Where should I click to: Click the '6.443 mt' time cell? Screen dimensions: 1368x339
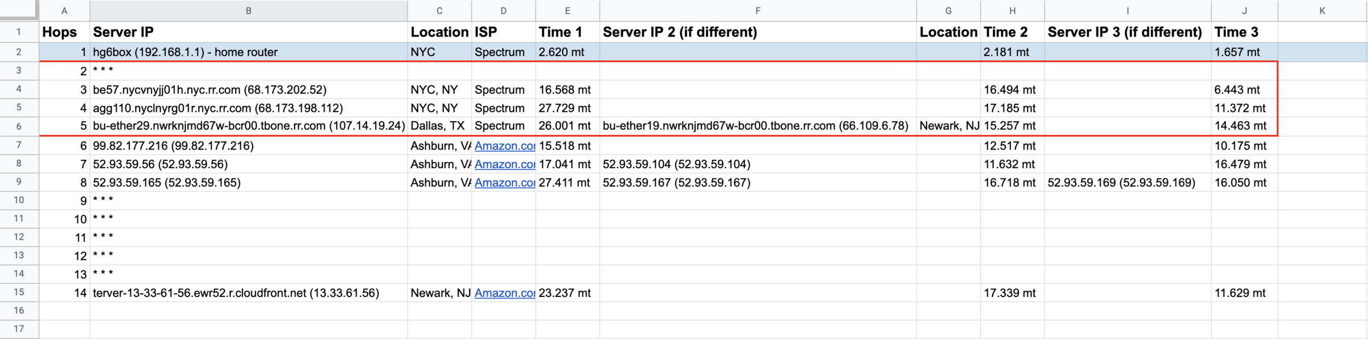(1244, 90)
